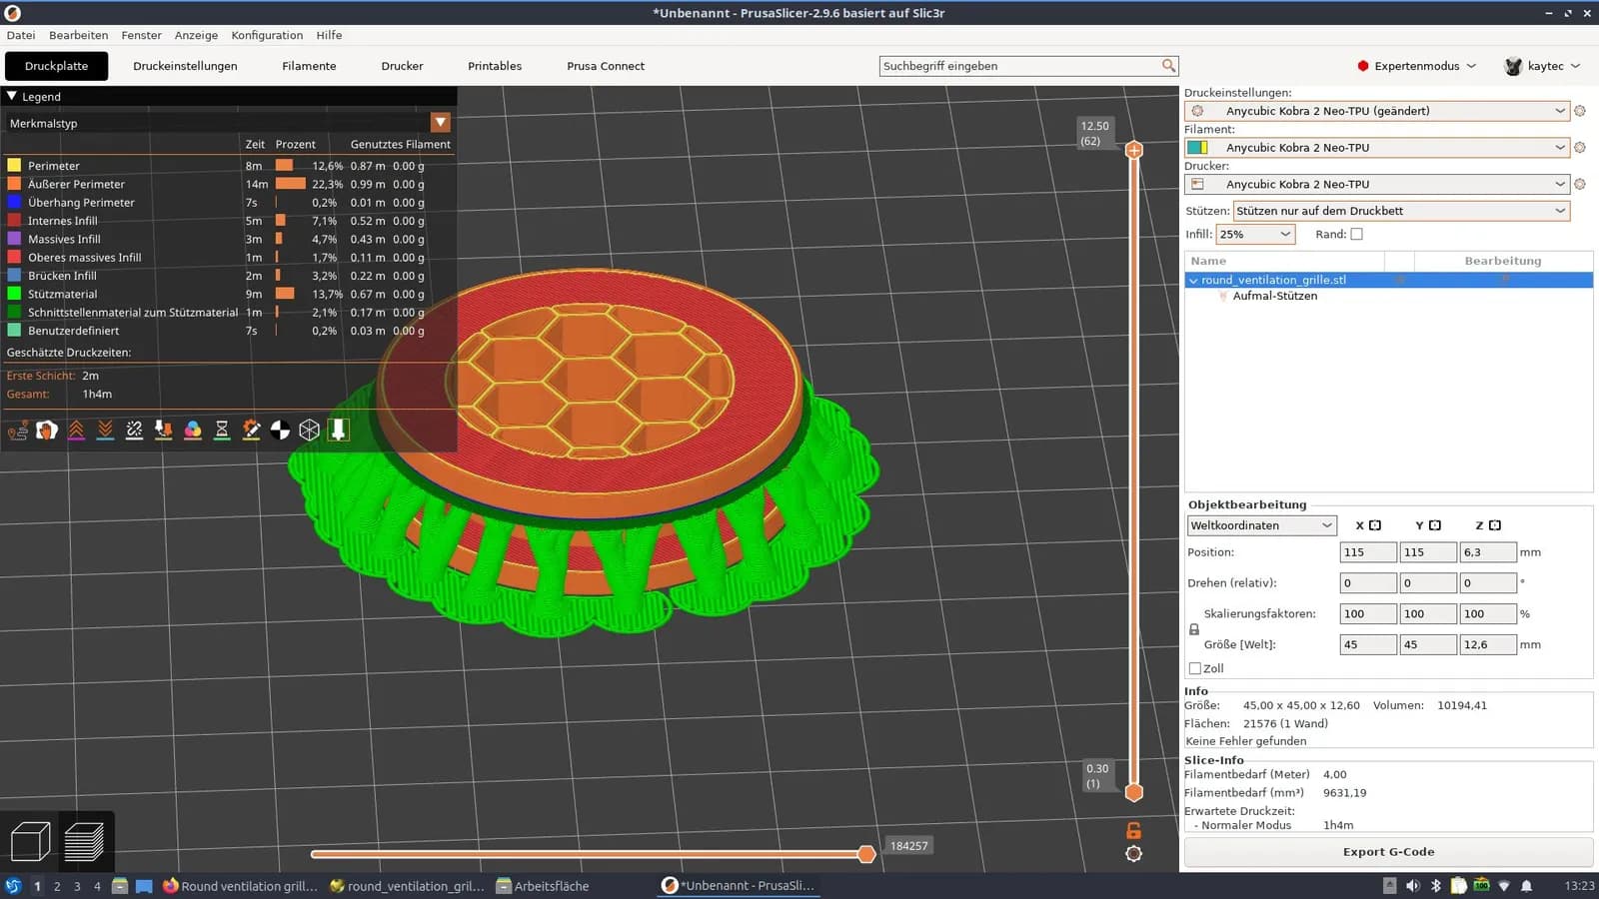Open the Druckeinstellungen preset dropdown
Image resolution: width=1599 pixels, height=899 pixels.
click(1377, 111)
